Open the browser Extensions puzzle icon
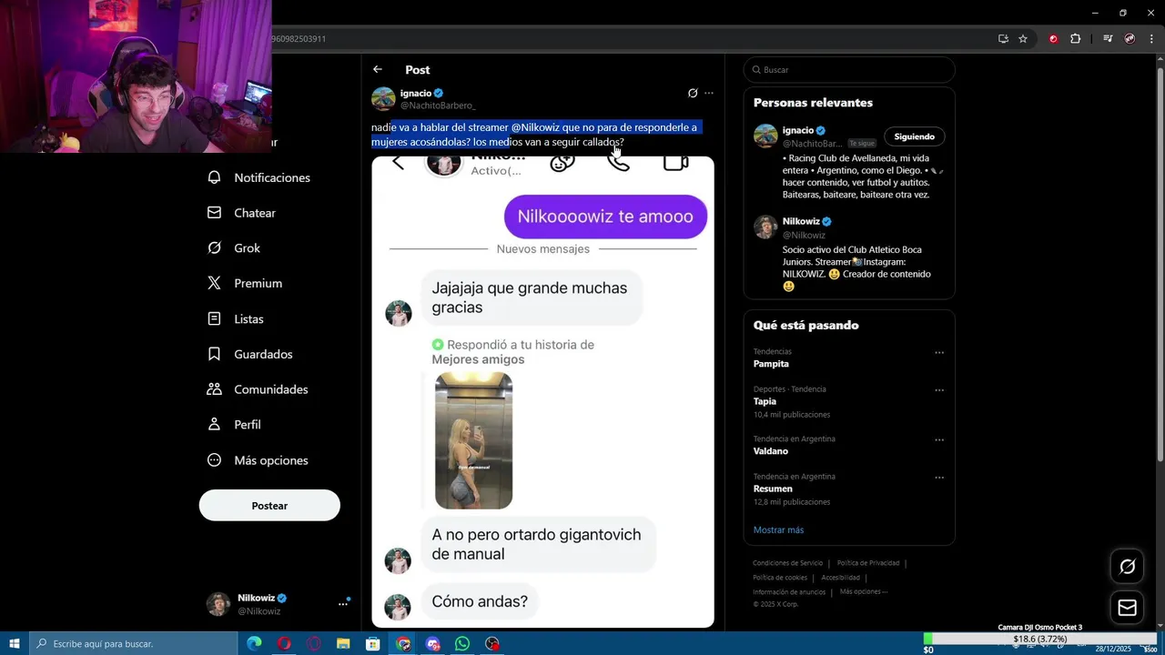 [1075, 39]
